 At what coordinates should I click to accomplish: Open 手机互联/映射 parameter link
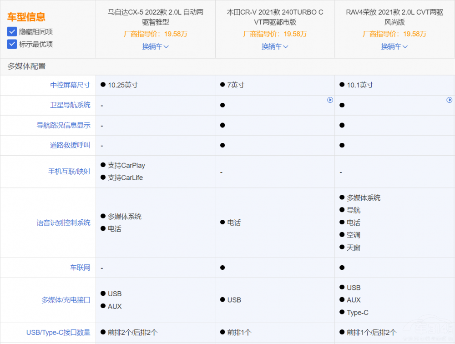coord(69,172)
